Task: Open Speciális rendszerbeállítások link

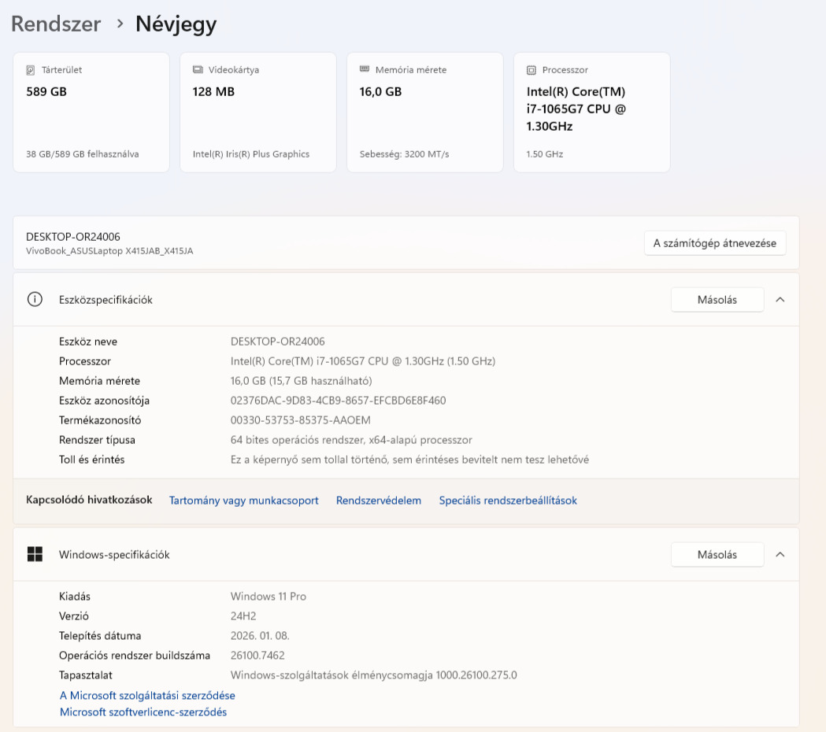Action: pyautogui.click(x=508, y=501)
